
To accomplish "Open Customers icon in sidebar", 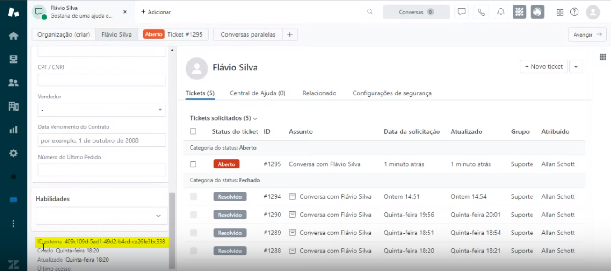I will [x=13, y=83].
